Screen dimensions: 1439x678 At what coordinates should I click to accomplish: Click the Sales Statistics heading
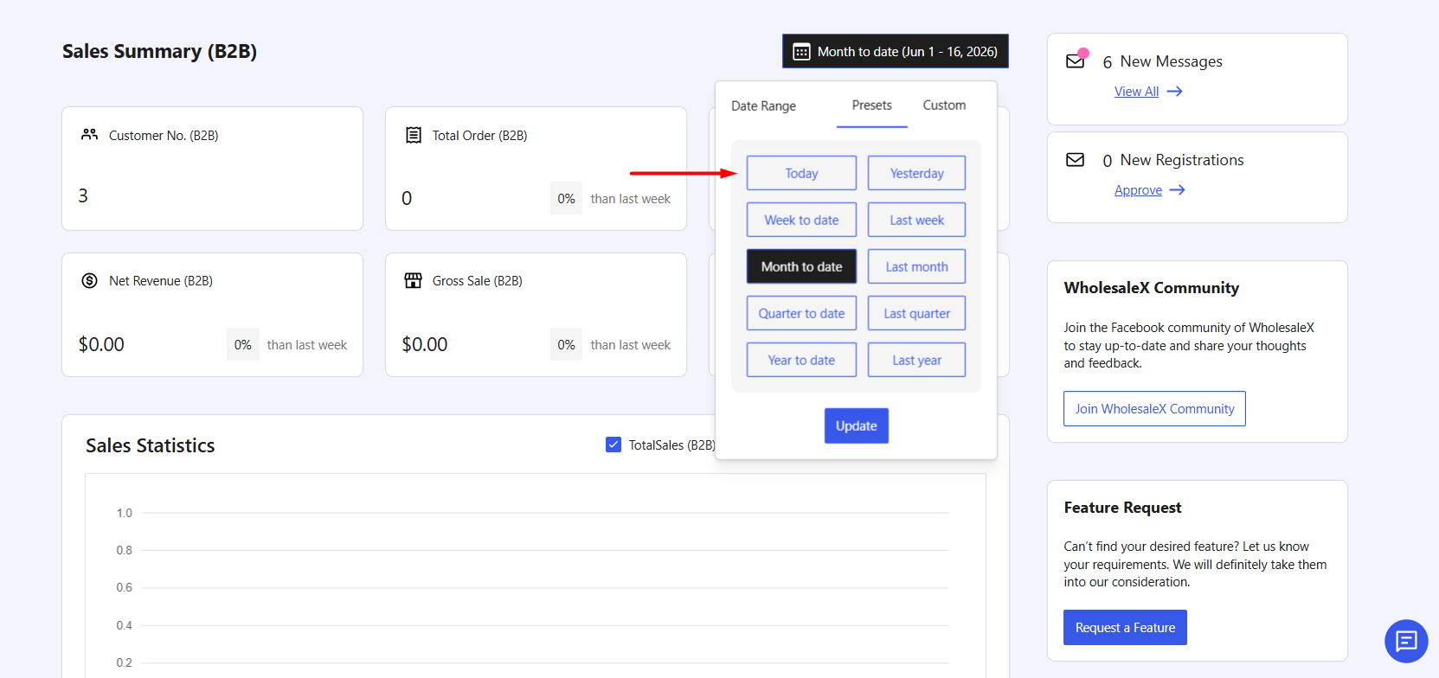[150, 445]
